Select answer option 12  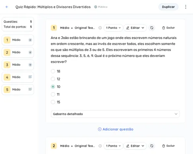pyautogui.click(x=53, y=79)
